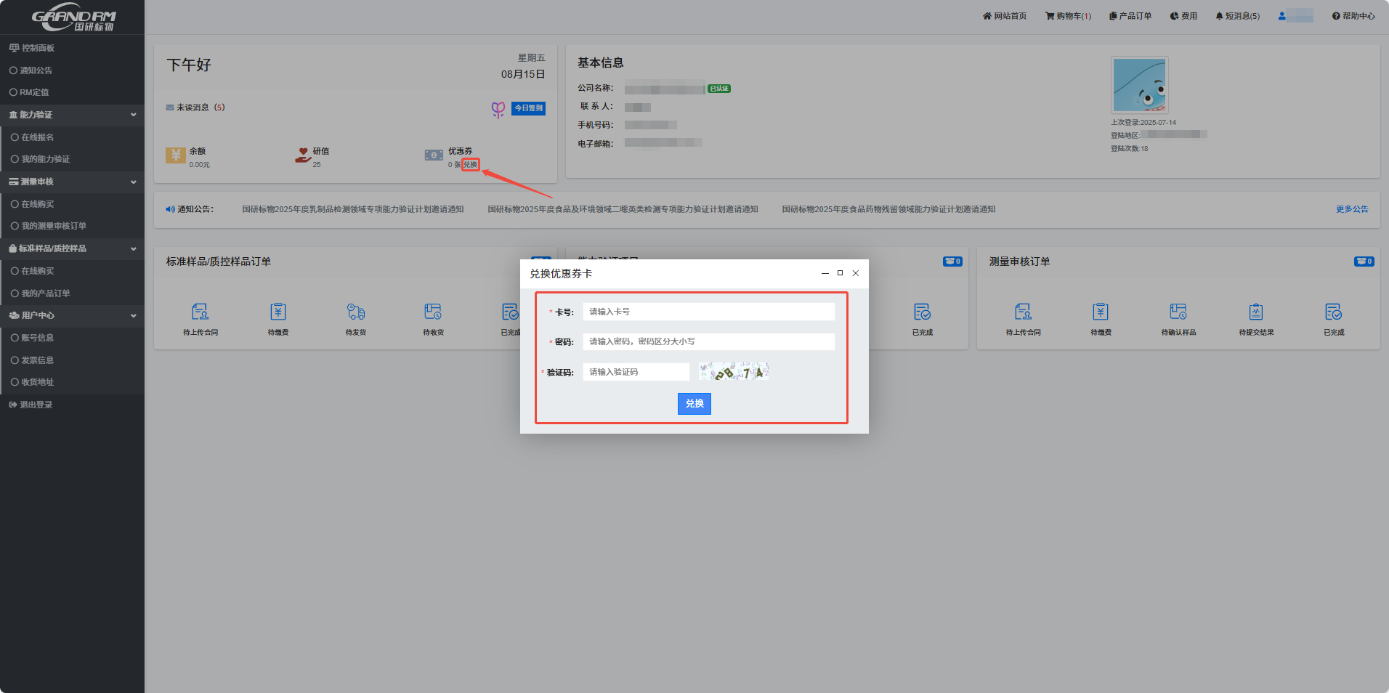
Task: Click 短消息 bell icon in top bar
Action: click(x=1219, y=16)
